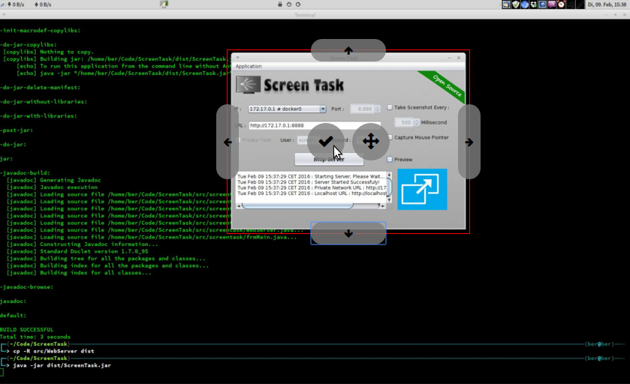Click the network download speed indicator
Viewport: 630px width, 384px height.
coord(16,4)
